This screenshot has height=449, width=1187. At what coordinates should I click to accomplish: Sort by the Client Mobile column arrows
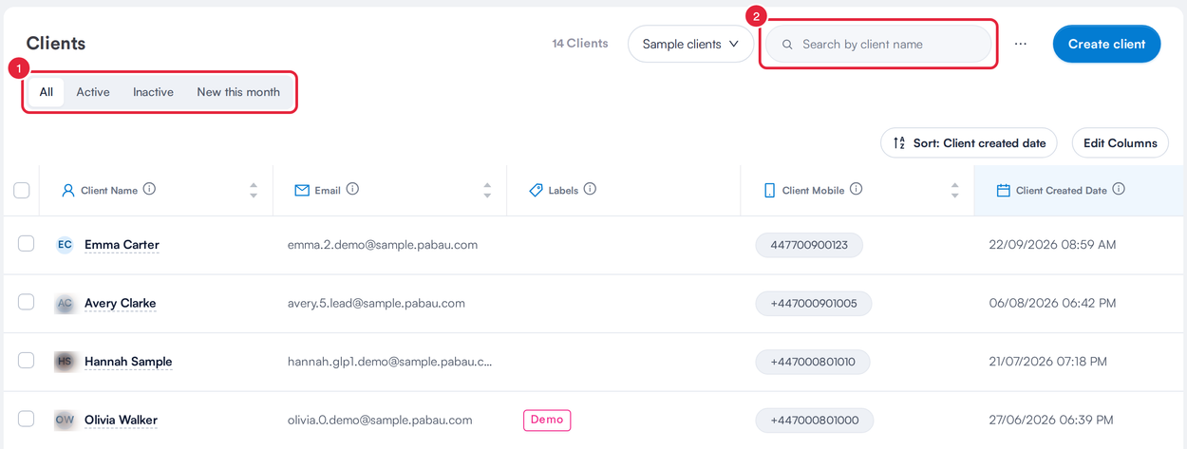click(x=954, y=190)
